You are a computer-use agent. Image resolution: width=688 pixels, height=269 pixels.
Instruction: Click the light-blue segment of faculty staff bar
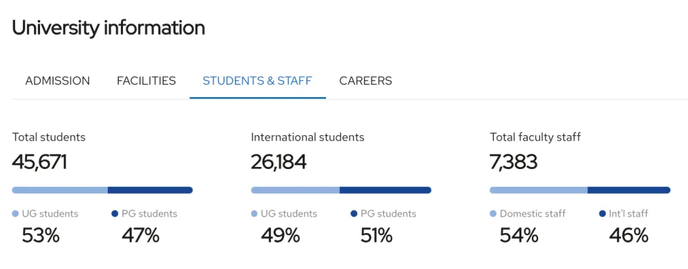point(538,190)
